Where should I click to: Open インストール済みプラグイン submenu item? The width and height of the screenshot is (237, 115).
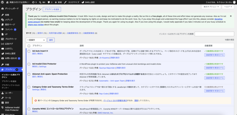[x=11, y=76]
